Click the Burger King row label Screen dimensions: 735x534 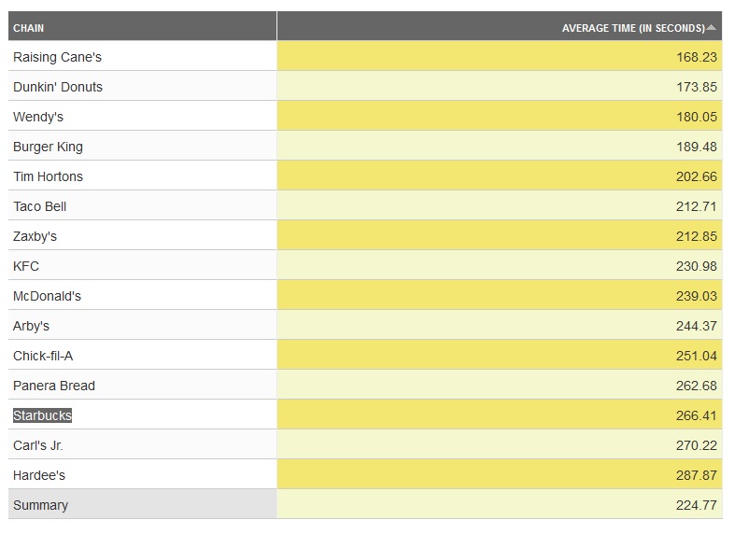pyautogui.click(x=48, y=147)
